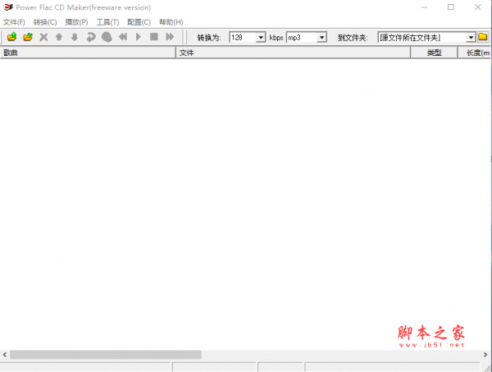
Task: Browse output folder with yellow folder icon
Action: pos(483,37)
